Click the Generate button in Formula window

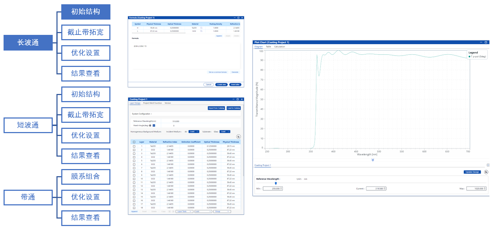[235, 72]
